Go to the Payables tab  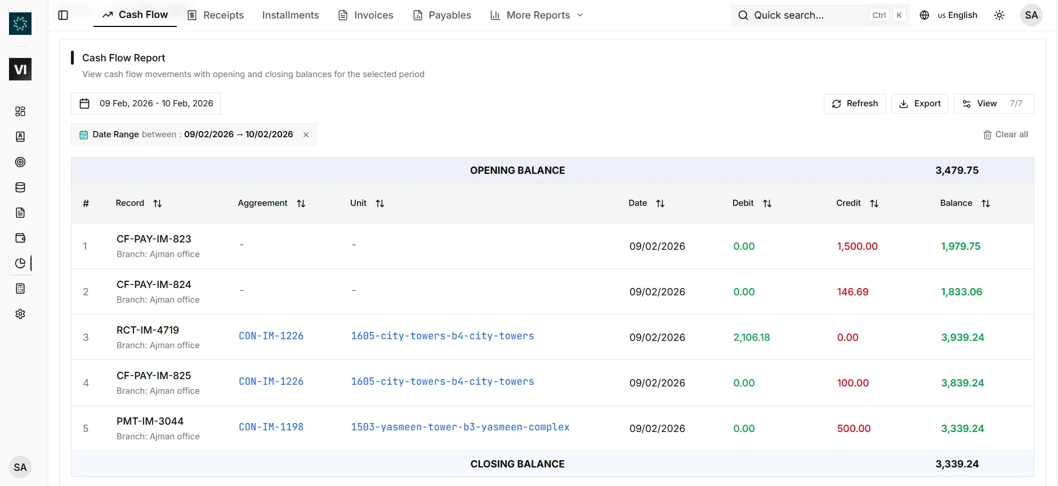click(x=442, y=15)
